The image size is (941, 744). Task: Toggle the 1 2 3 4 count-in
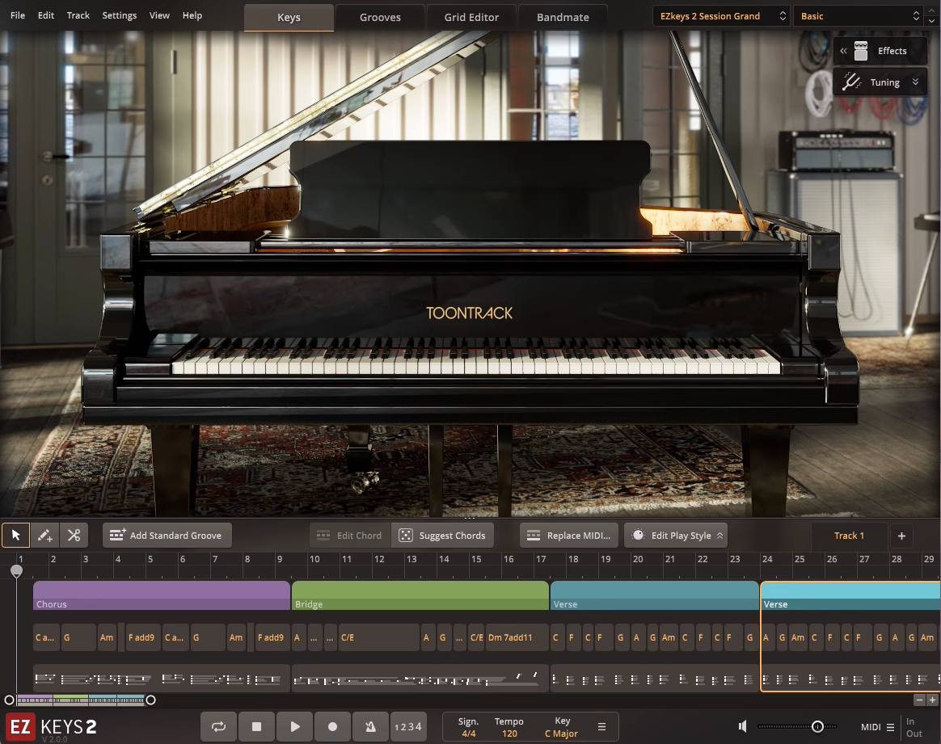408,726
